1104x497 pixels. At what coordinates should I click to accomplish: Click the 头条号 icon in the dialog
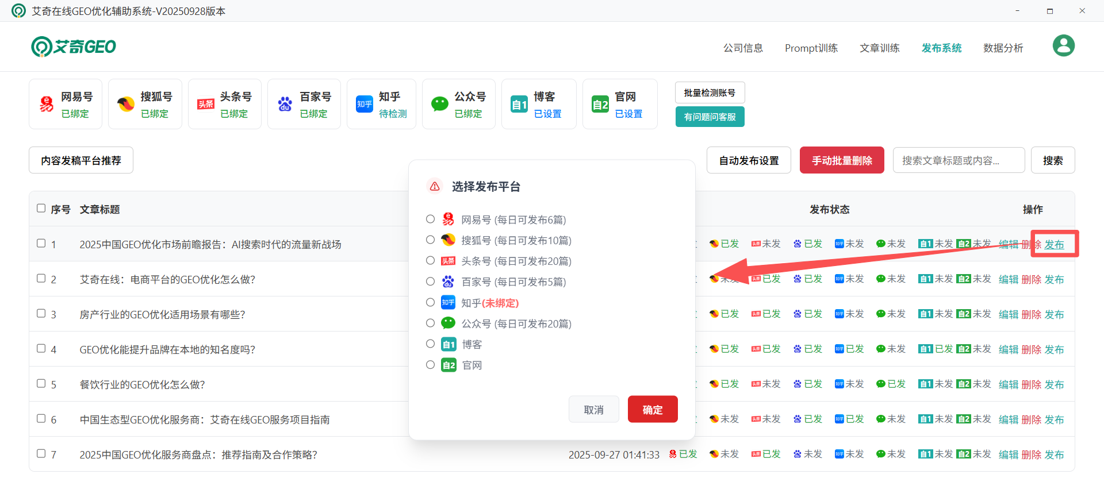click(448, 261)
